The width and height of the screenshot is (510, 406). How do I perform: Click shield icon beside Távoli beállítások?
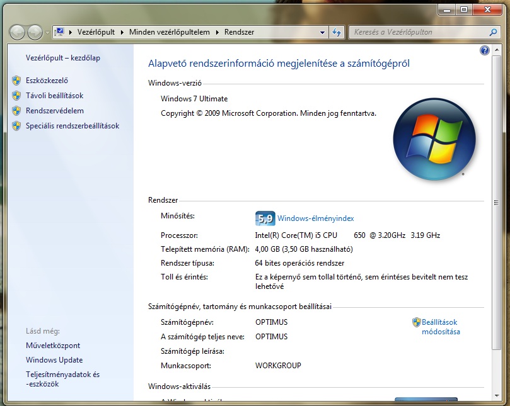click(16, 96)
